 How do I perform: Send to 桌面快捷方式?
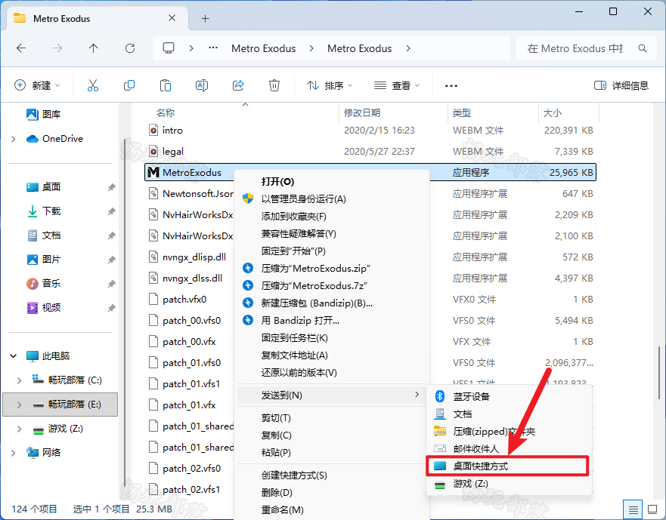pyautogui.click(x=509, y=466)
